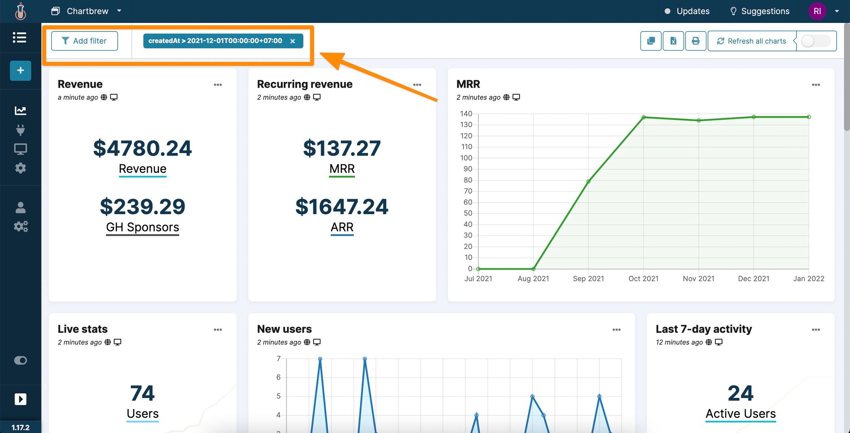Enable the auto-refresh toggle next to Refresh

click(815, 41)
